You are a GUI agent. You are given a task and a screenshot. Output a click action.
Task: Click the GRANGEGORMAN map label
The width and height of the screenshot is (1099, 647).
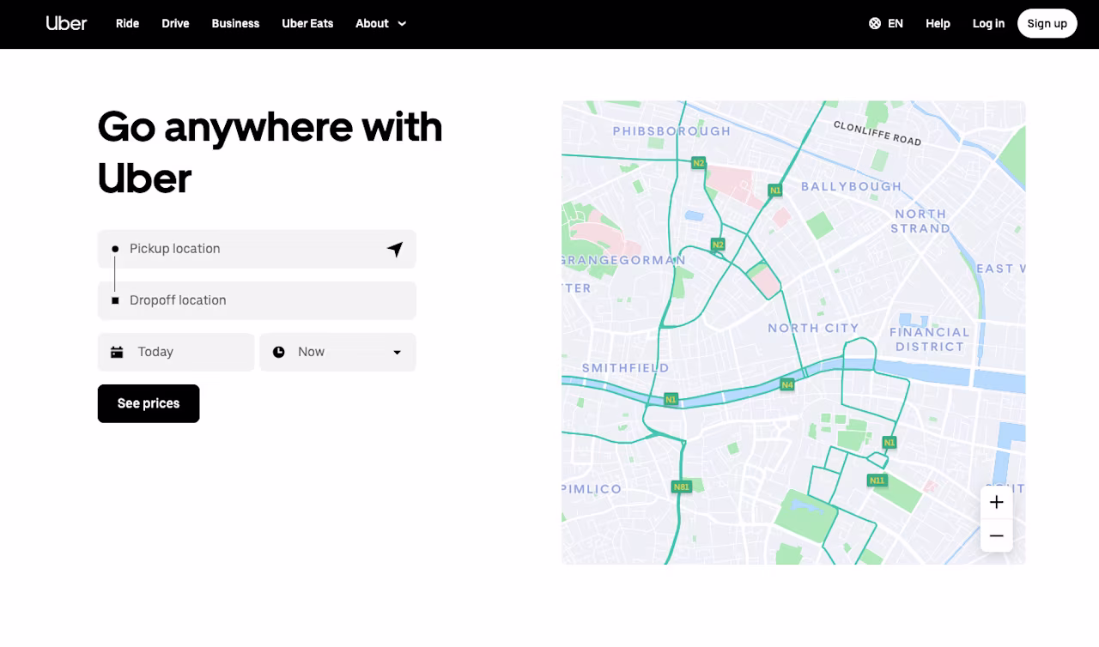coord(624,260)
